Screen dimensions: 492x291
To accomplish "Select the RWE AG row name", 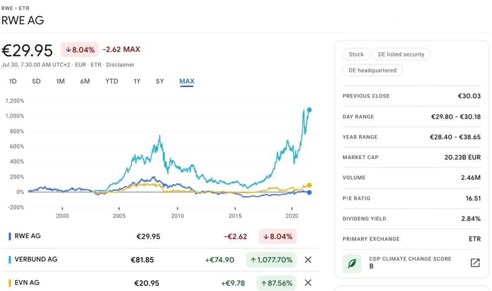I will coord(28,236).
